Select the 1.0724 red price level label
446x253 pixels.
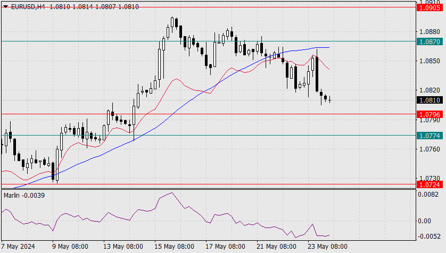tap(430, 184)
